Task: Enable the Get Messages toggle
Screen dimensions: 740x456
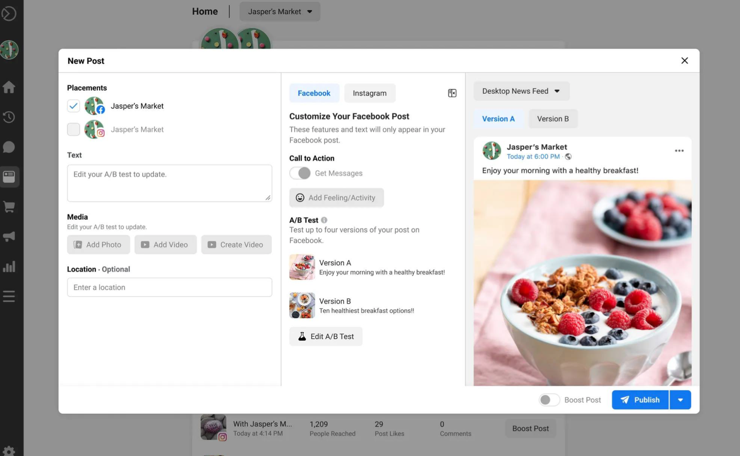Action: pyautogui.click(x=300, y=173)
